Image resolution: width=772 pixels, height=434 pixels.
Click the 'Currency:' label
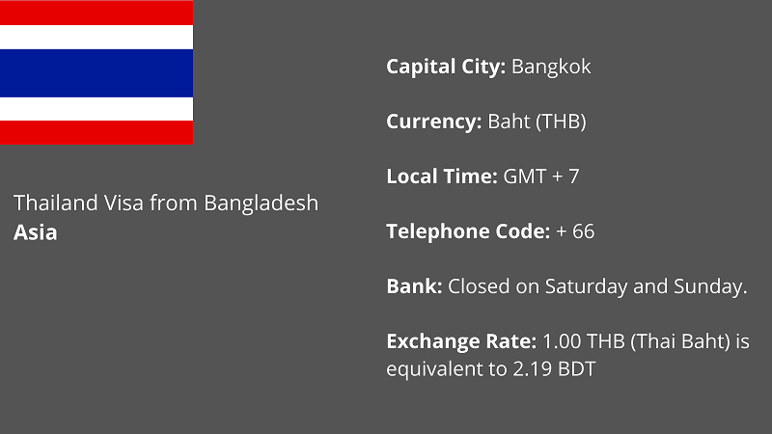point(433,122)
